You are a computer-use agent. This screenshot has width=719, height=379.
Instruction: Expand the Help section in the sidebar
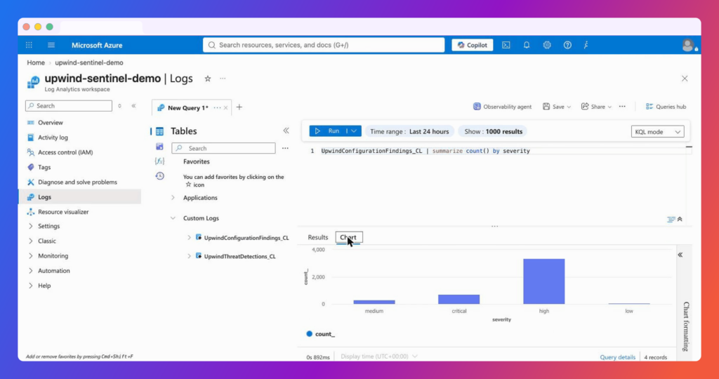pyautogui.click(x=31, y=286)
